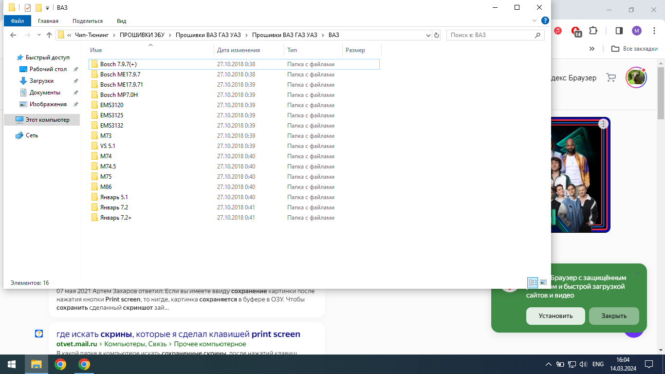Switch to details view in the status bar
The image size is (665, 374).
(x=533, y=282)
